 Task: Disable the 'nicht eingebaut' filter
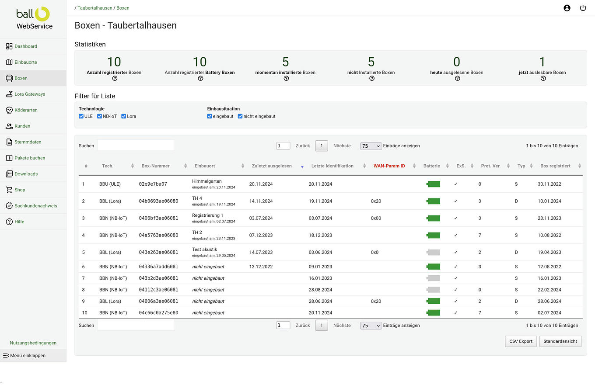coord(240,116)
